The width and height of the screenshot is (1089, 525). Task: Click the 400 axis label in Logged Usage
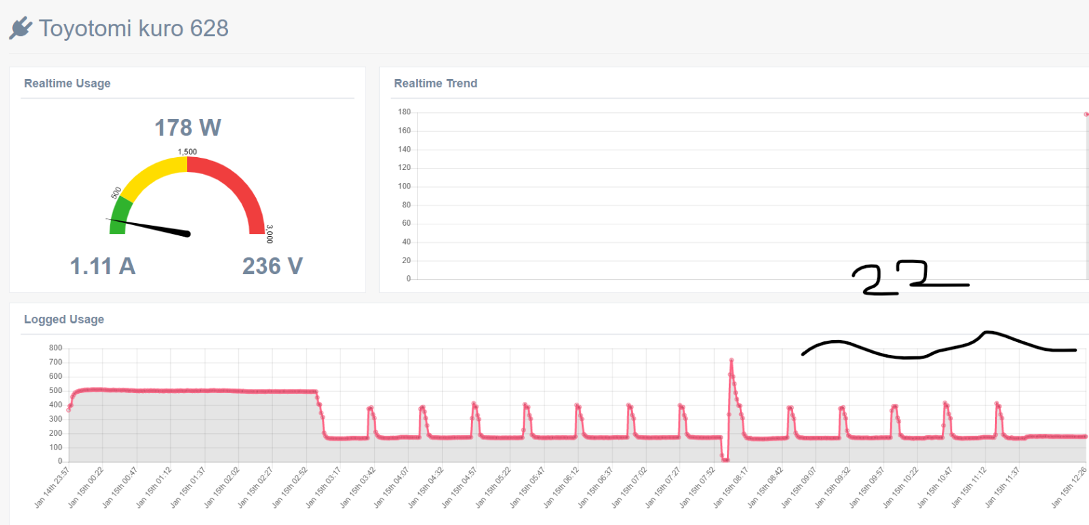click(x=55, y=405)
